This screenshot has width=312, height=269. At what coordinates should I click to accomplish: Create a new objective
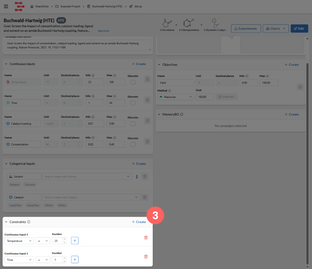pyautogui.click(x=292, y=65)
